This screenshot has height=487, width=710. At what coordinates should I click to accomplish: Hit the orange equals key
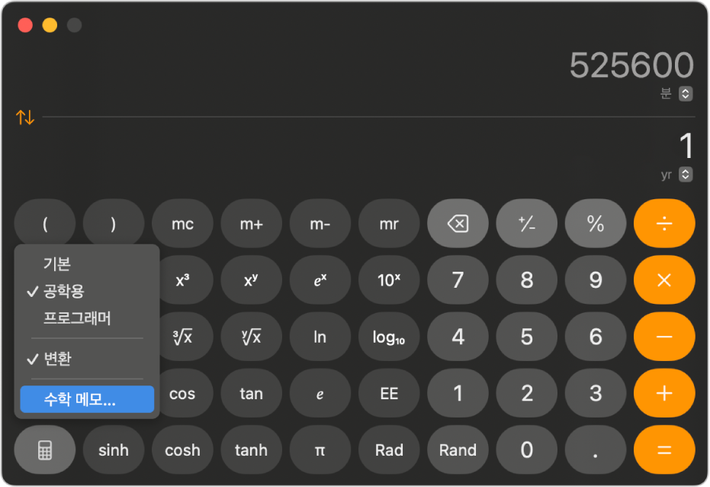coord(664,450)
